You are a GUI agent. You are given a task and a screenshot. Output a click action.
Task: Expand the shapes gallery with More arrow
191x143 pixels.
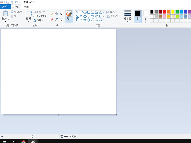tap(104, 20)
